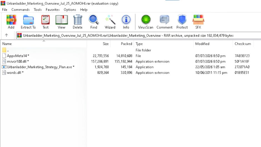261x147 pixels.
Task: Click the "Application" type of the exe row
Action: [x=144, y=67]
